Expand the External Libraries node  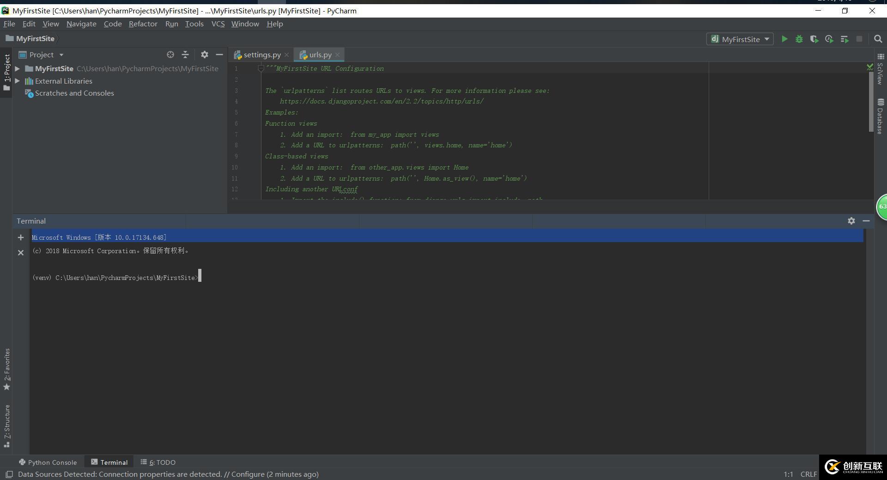coord(18,81)
